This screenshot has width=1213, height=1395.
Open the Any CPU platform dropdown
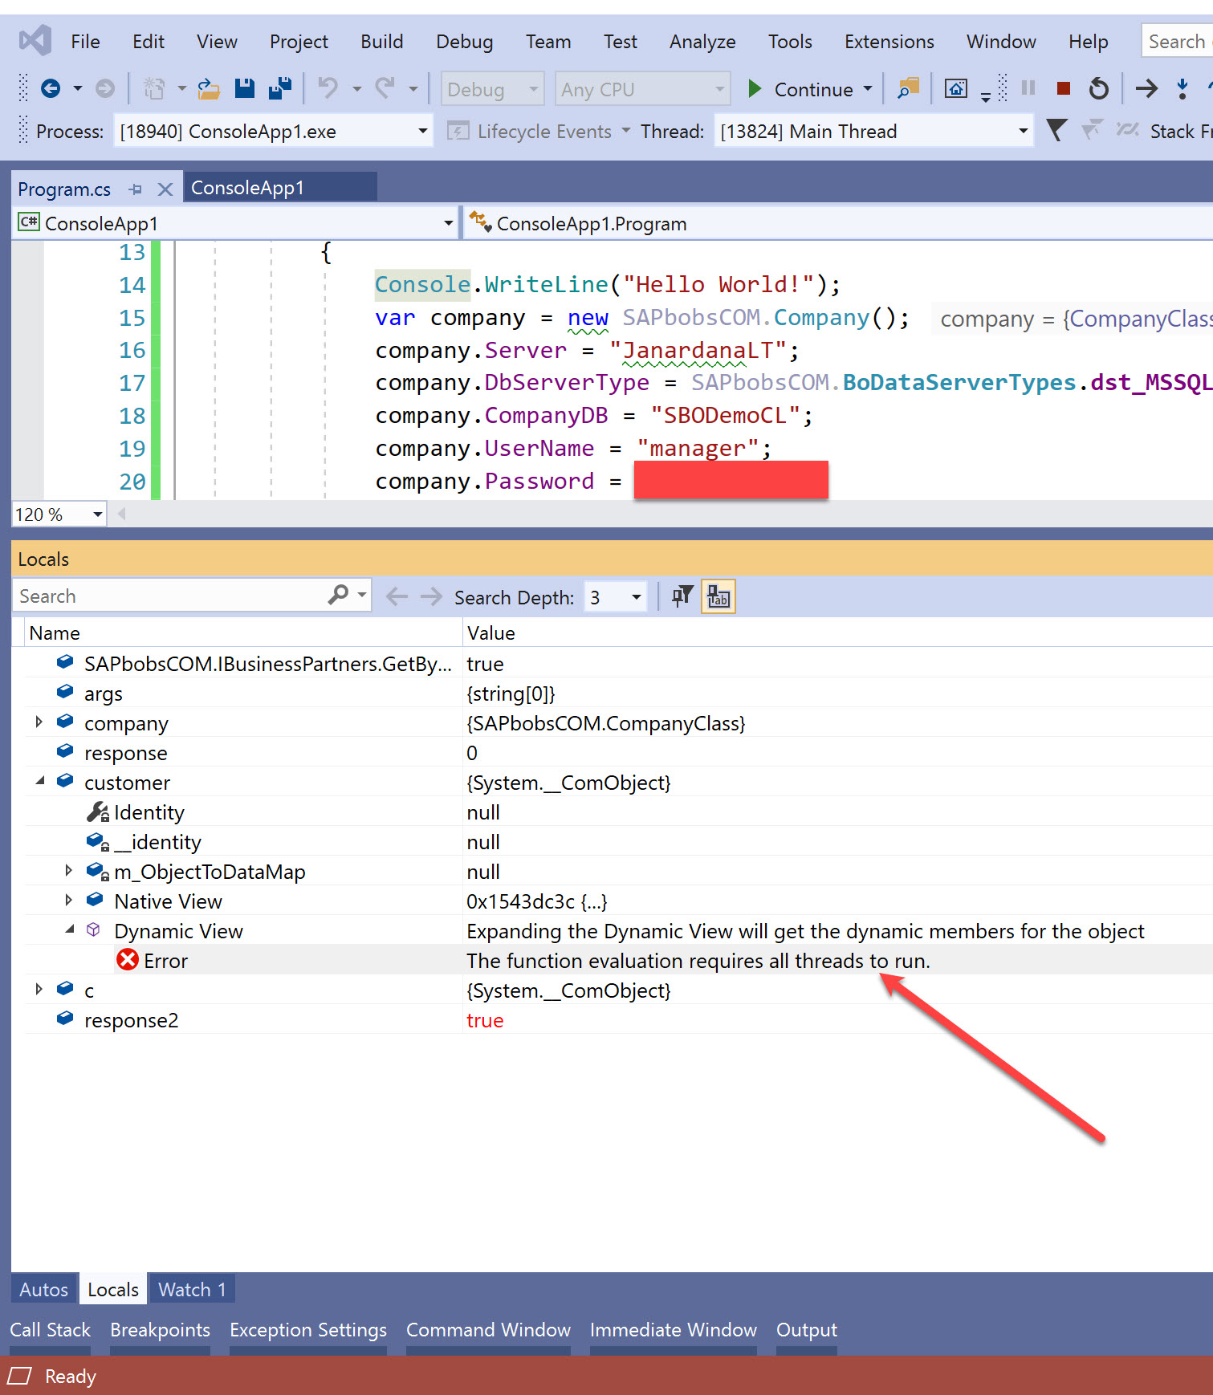(x=643, y=89)
